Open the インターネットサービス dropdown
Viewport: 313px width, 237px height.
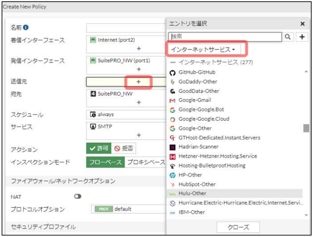pyautogui.click(x=203, y=49)
